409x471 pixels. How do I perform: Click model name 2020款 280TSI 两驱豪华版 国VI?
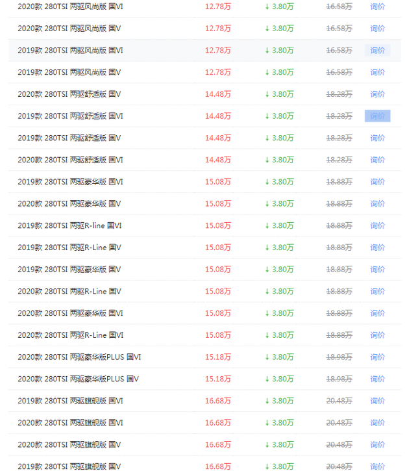pyautogui.click(x=70, y=313)
